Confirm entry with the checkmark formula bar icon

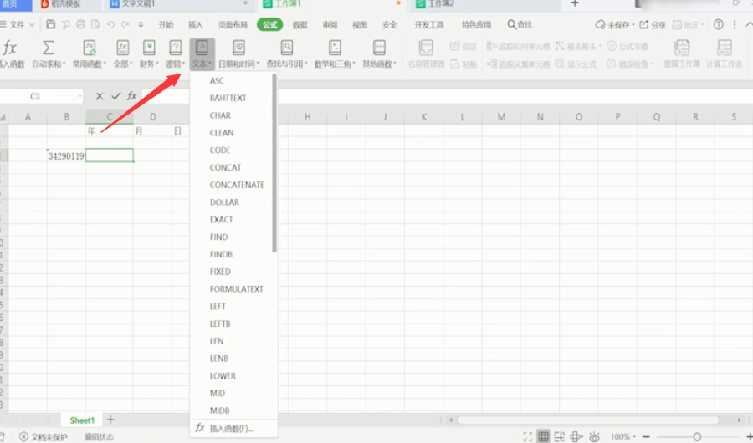[x=115, y=96]
